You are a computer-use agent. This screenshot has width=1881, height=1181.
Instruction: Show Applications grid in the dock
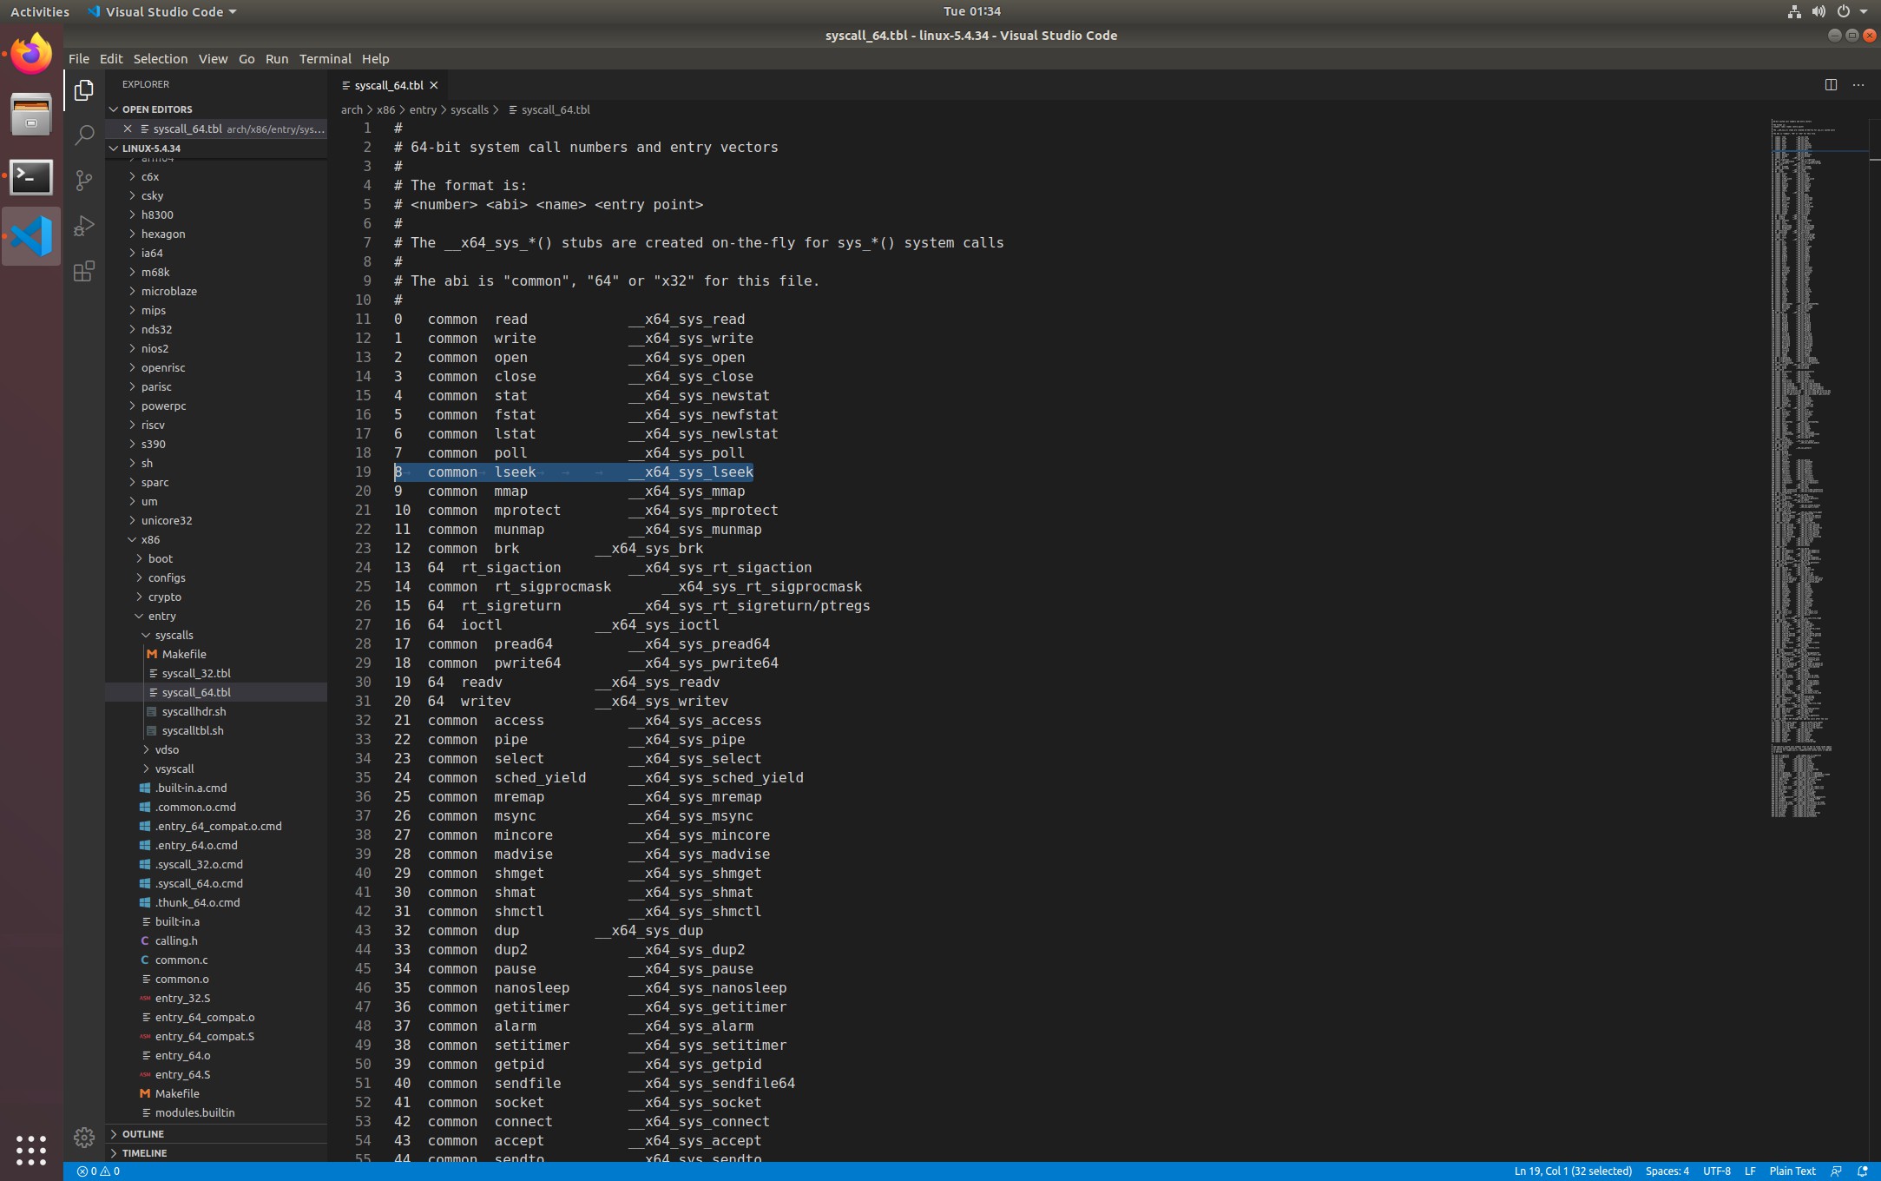(x=31, y=1150)
